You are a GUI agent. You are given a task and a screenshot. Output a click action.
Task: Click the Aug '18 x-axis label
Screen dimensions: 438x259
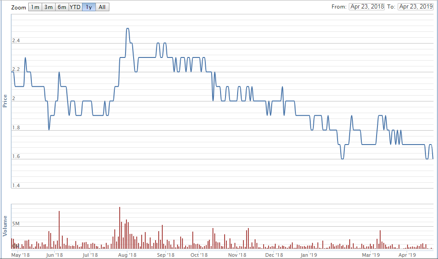[x=127, y=255]
